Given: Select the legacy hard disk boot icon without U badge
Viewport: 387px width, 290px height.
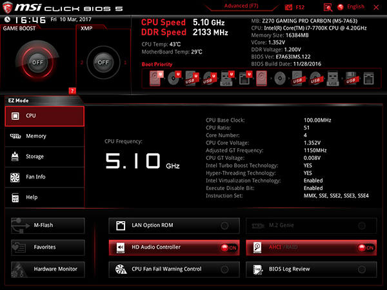Looking at the screenshot, I should pos(261,79).
